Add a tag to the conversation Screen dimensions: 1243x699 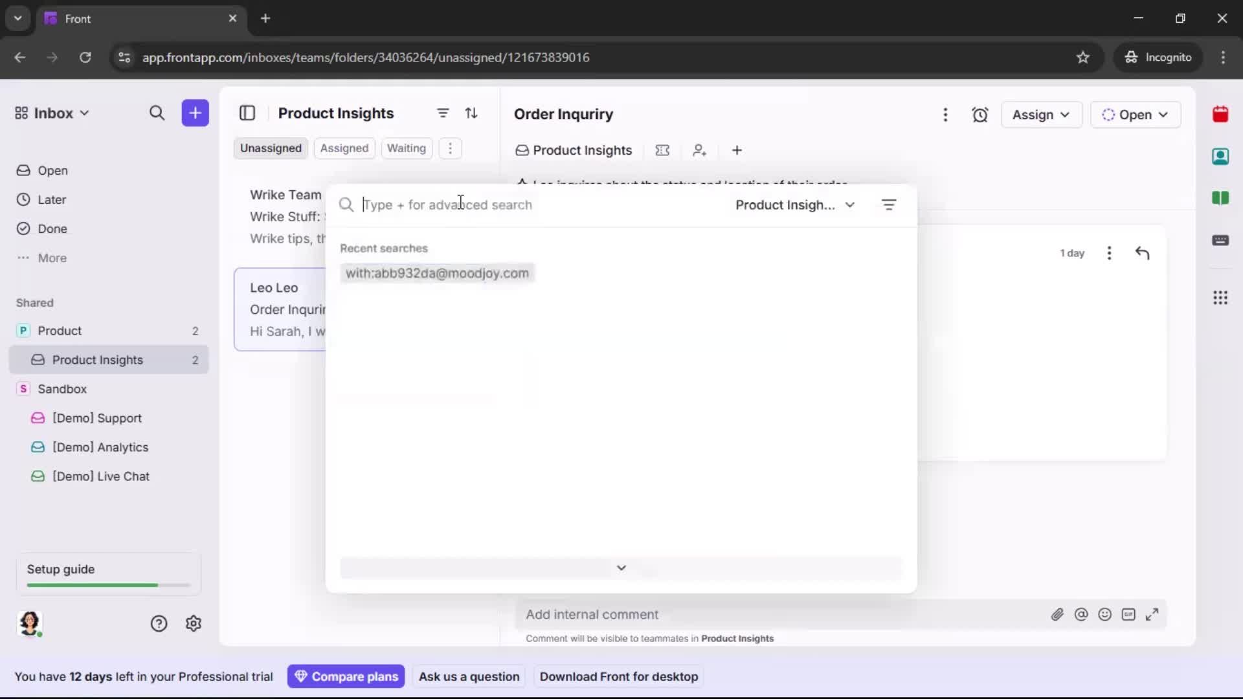coord(663,150)
